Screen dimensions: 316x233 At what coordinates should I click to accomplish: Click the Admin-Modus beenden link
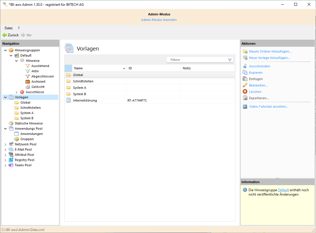tap(159, 20)
